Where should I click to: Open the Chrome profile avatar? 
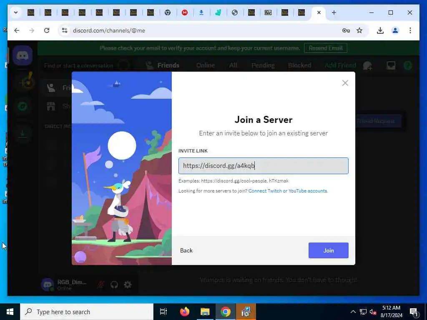(395, 30)
